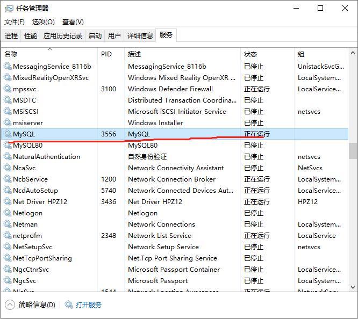The height and width of the screenshot is (319, 358).
Task: Click PID 1200 of NcbService
Action: pyautogui.click(x=109, y=179)
